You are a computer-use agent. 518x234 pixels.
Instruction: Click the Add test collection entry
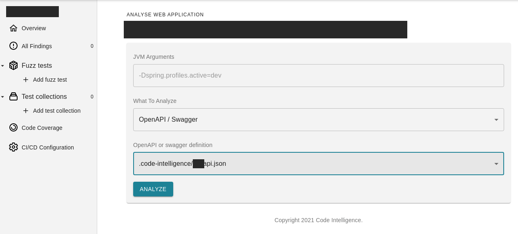[x=57, y=111]
